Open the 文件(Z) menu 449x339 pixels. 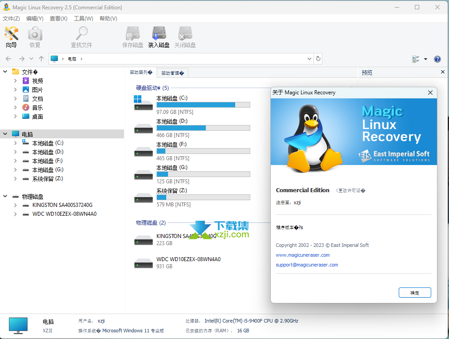(11, 19)
